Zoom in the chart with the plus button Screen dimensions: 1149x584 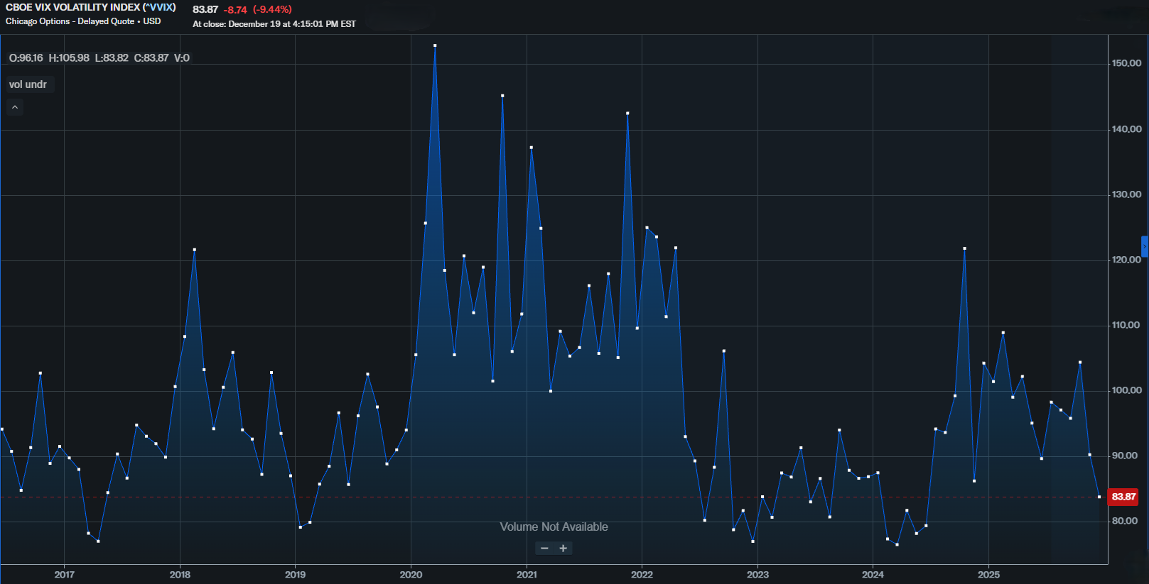click(563, 549)
